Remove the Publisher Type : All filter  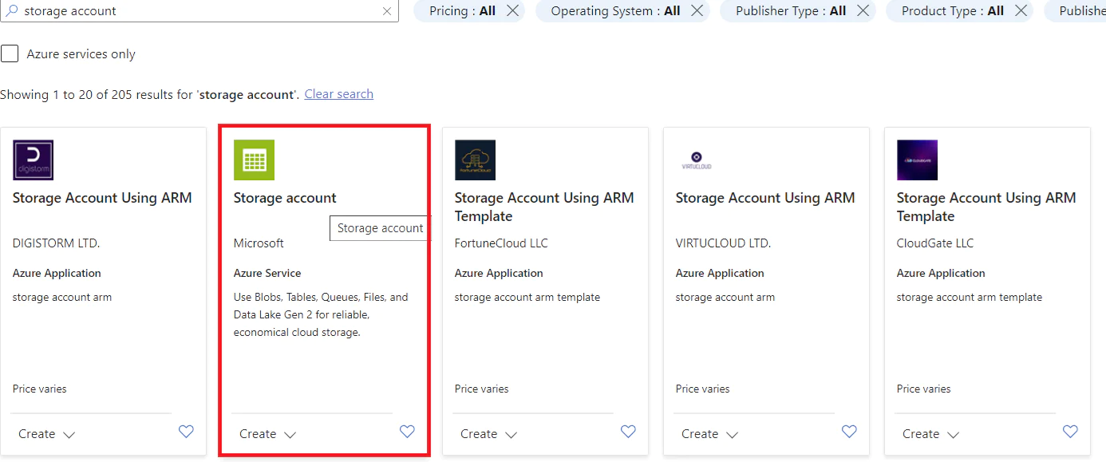click(863, 10)
